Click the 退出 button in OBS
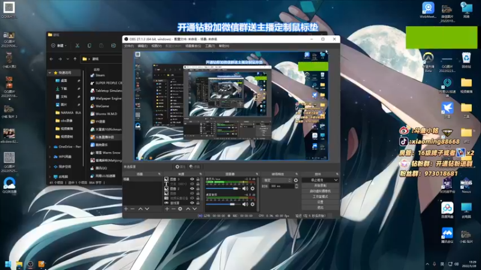This screenshot has height=270, width=481. click(320, 208)
